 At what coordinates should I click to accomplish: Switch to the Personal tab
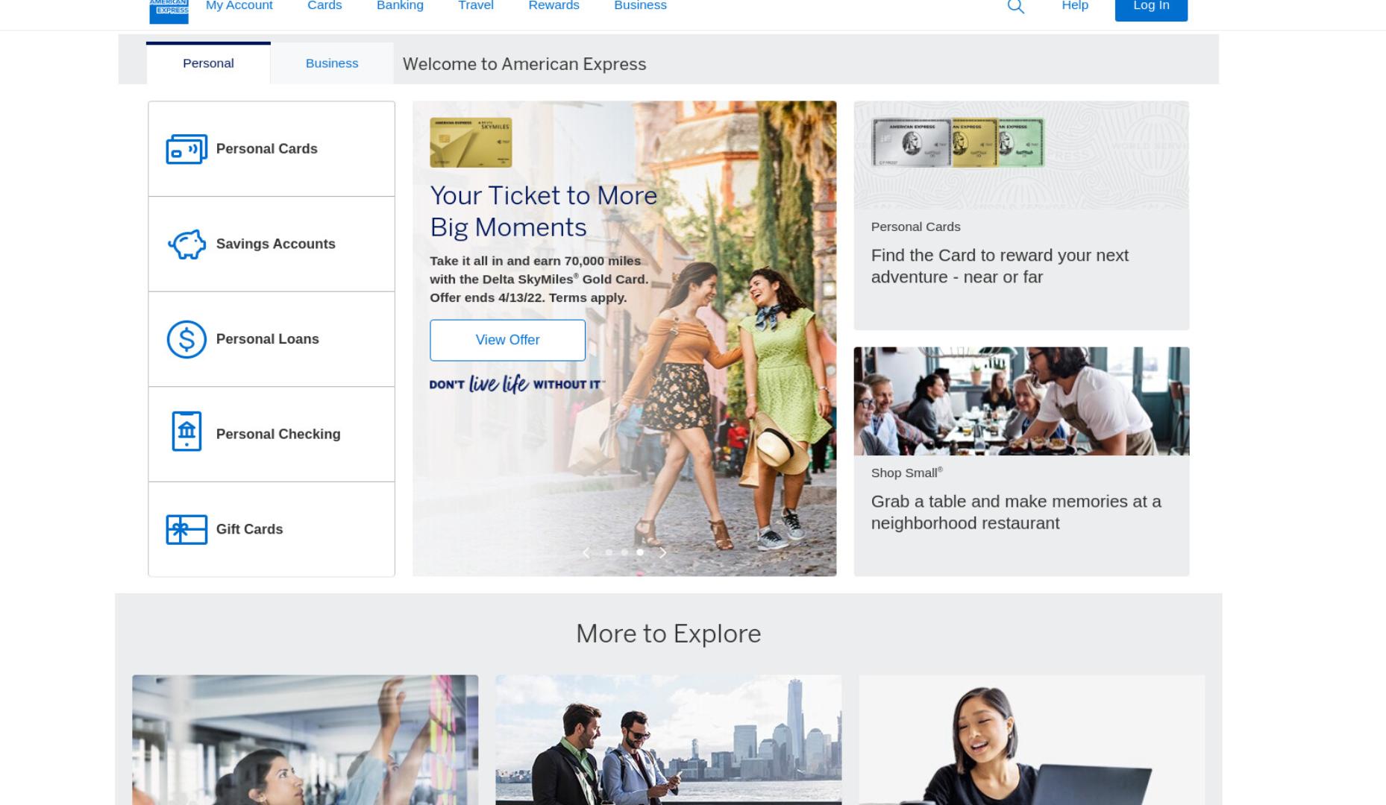[x=208, y=63]
